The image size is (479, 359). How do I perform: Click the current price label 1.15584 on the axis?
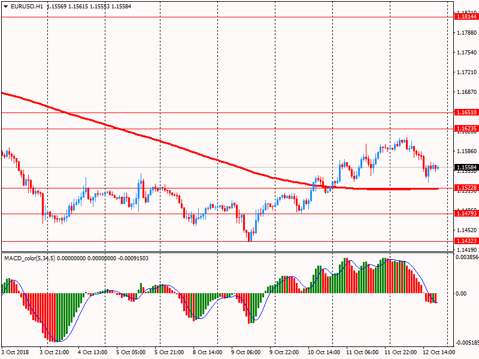[466, 168]
